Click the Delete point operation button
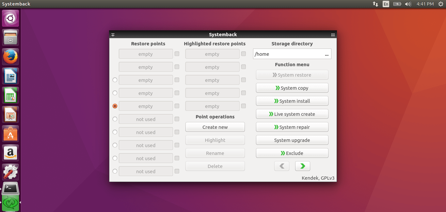 215,166
